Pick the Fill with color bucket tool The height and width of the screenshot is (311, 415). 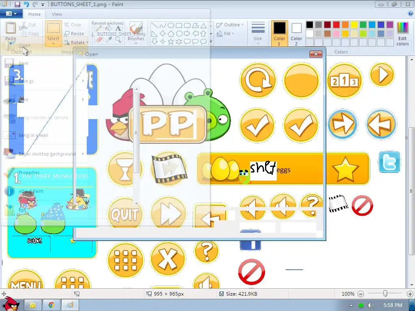click(109, 28)
